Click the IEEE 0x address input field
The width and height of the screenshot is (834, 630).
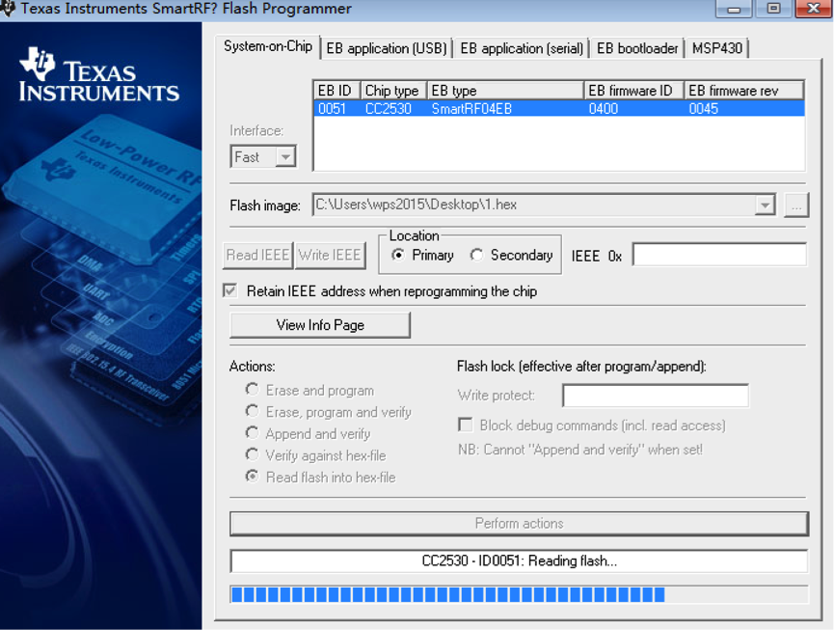(719, 256)
